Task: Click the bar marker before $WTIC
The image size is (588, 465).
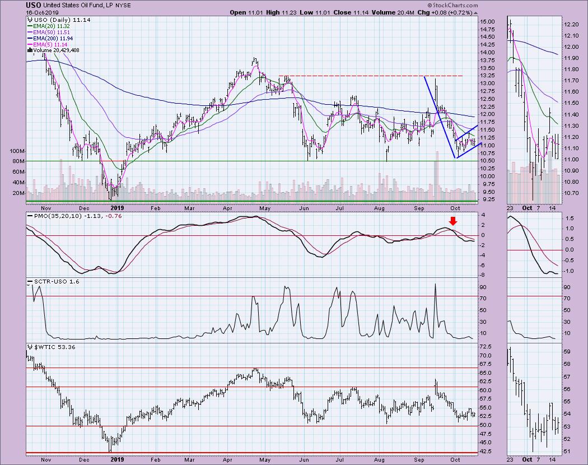Action: click(x=30, y=347)
